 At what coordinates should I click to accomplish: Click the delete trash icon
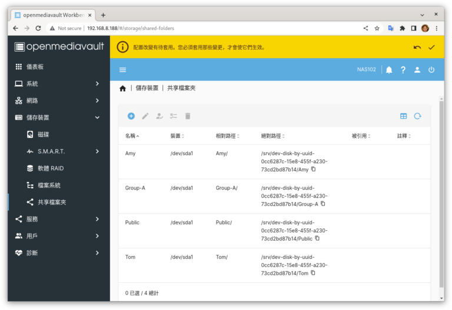pos(188,116)
